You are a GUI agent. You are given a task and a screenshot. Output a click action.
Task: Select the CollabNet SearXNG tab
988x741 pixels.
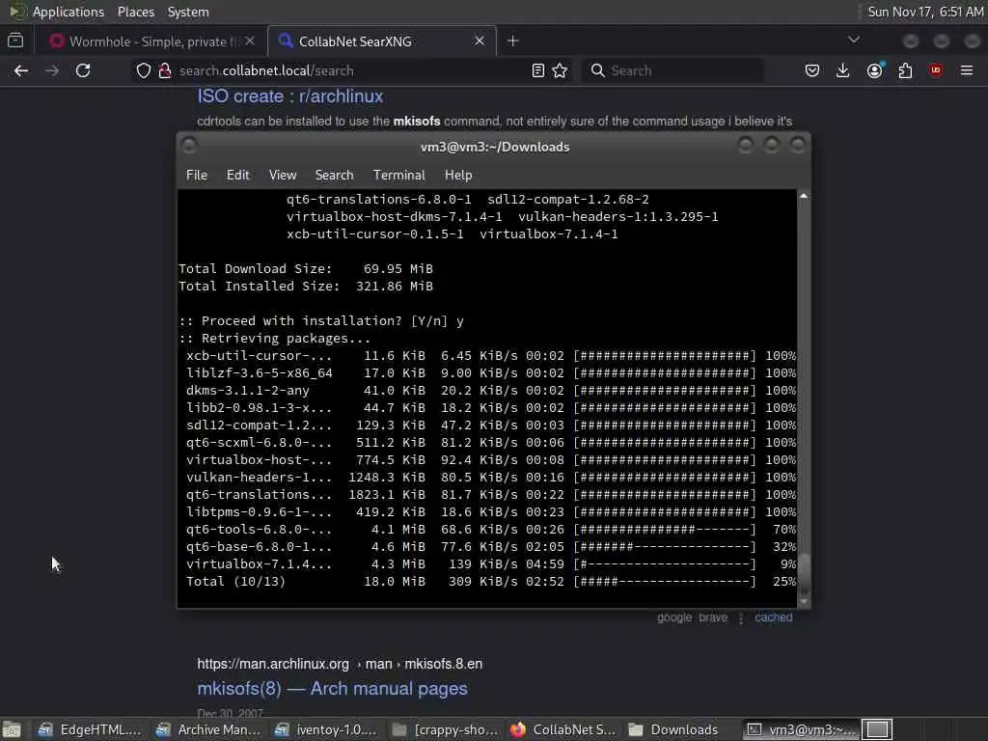coord(382,41)
